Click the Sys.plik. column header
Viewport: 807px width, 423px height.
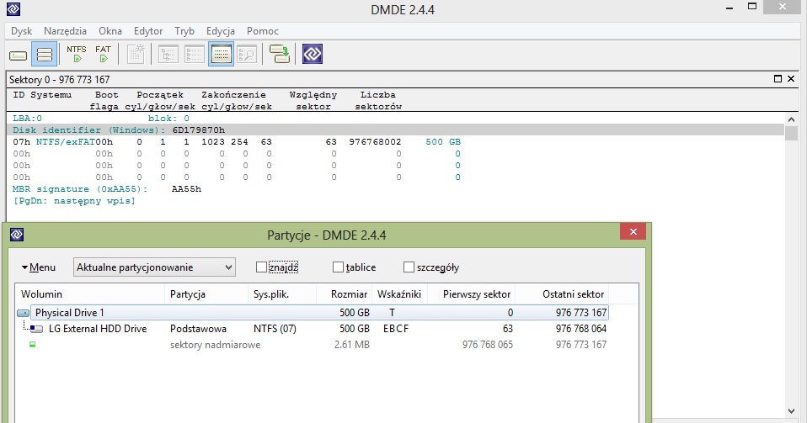point(281,294)
